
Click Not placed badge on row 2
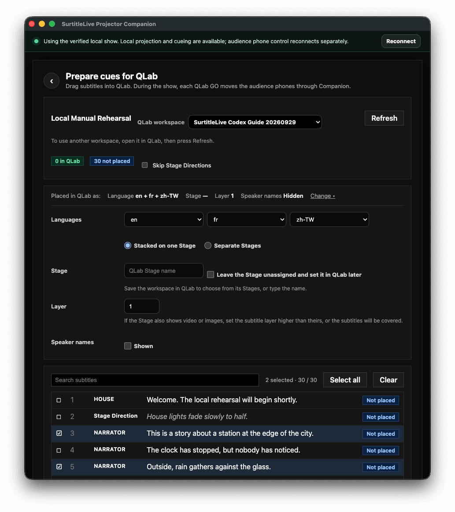point(381,417)
